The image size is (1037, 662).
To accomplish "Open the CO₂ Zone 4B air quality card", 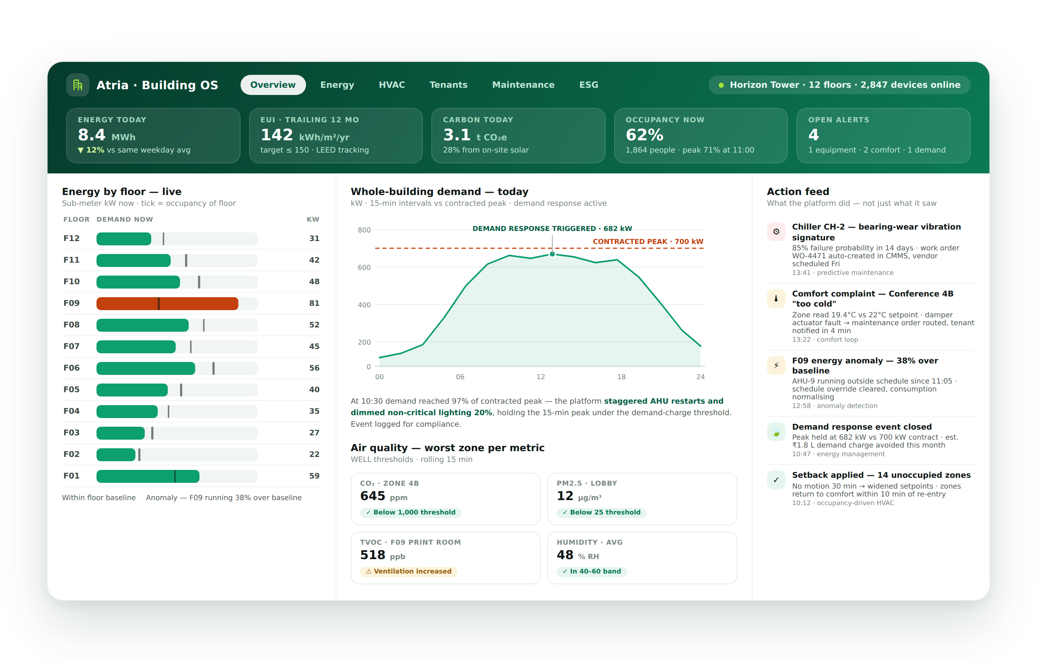I will tap(445, 499).
